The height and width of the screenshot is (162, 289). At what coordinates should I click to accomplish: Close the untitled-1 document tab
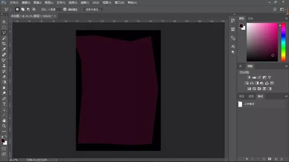pyautogui.click(x=55, y=16)
